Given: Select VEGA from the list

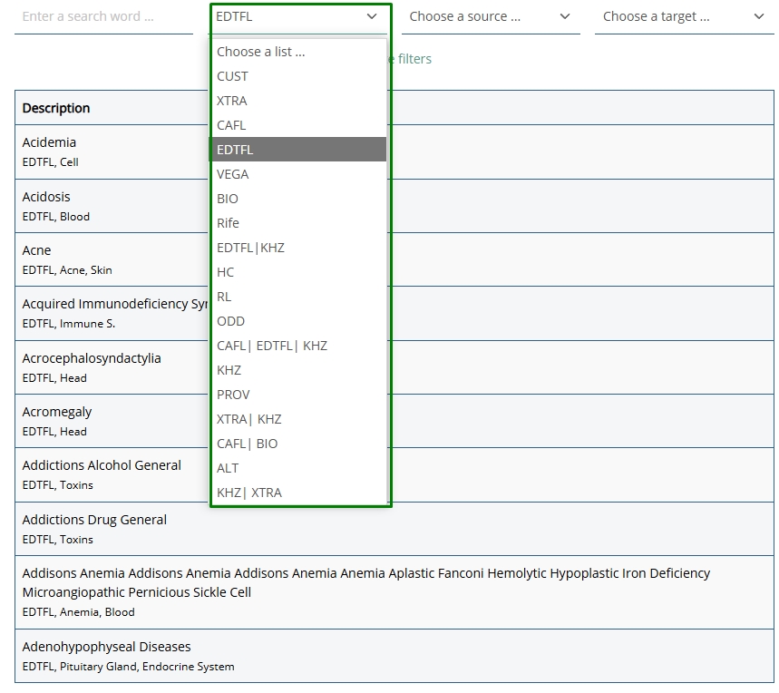Looking at the screenshot, I should [x=232, y=174].
